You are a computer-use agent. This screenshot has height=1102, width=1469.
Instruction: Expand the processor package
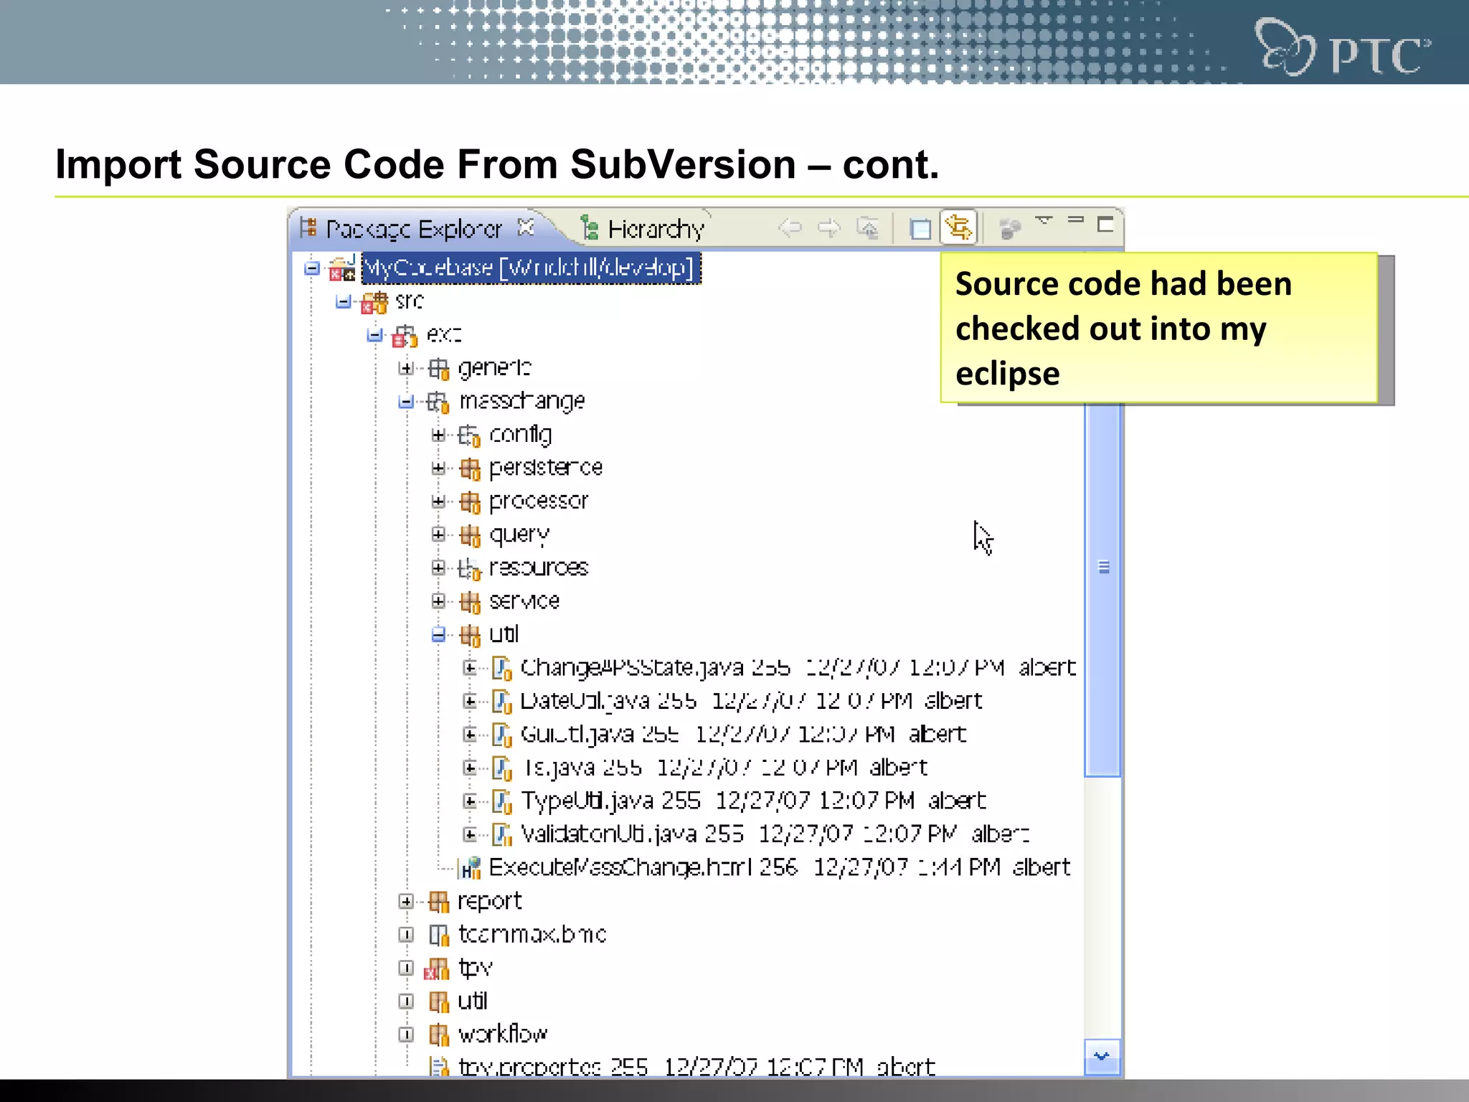click(438, 501)
